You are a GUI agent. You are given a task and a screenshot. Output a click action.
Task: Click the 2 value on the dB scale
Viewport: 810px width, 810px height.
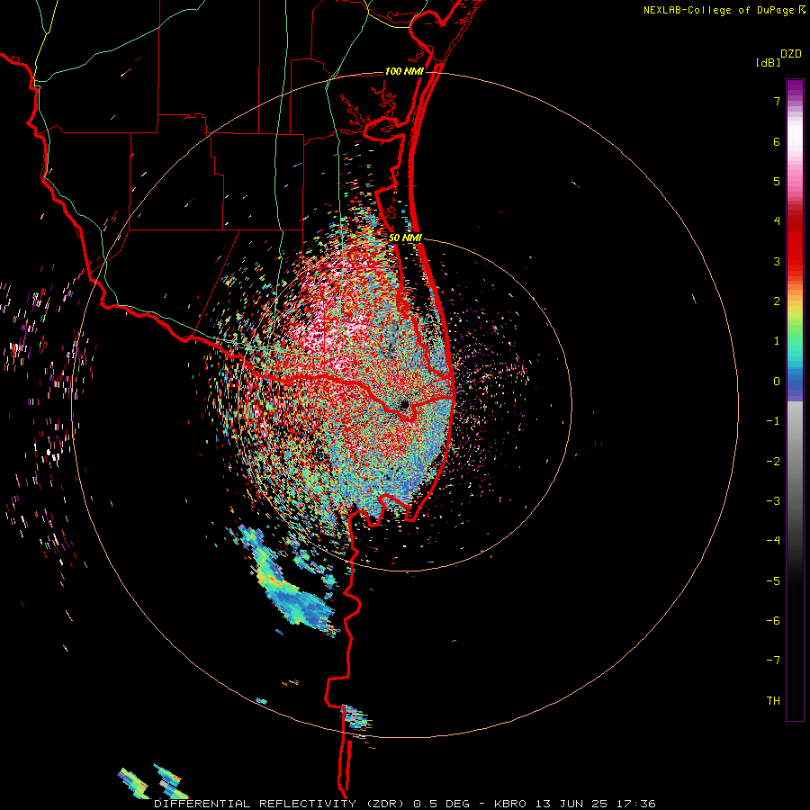[777, 301]
